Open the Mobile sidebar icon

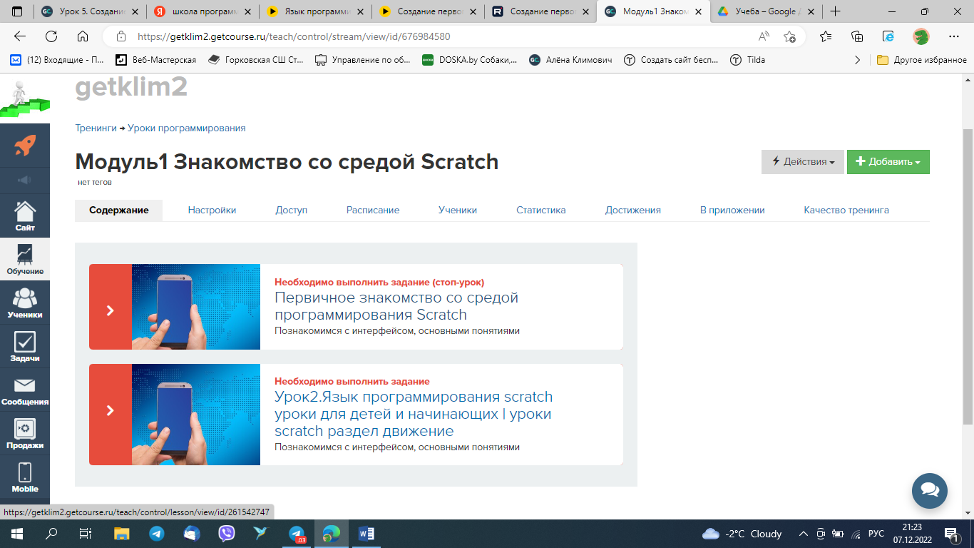[x=25, y=477]
